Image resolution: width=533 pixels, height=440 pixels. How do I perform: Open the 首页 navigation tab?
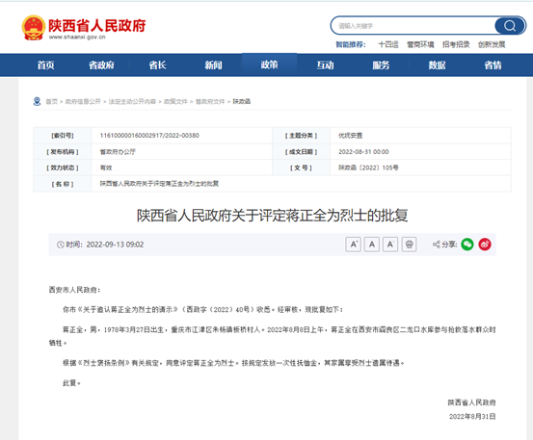pyautogui.click(x=46, y=65)
